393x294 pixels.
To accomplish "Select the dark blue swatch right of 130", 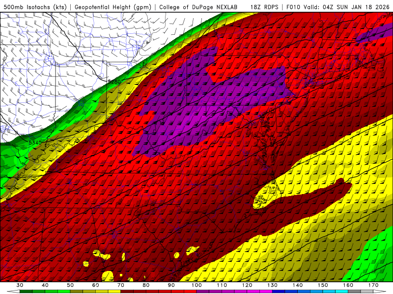I will pyautogui.click(x=279, y=292).
